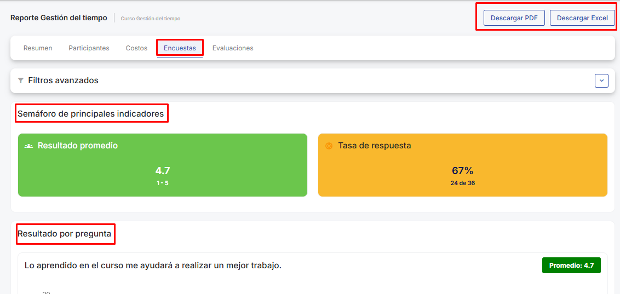Select the Encuestas tab
This screenshot has height=294, width=620.
coord(180,48)
